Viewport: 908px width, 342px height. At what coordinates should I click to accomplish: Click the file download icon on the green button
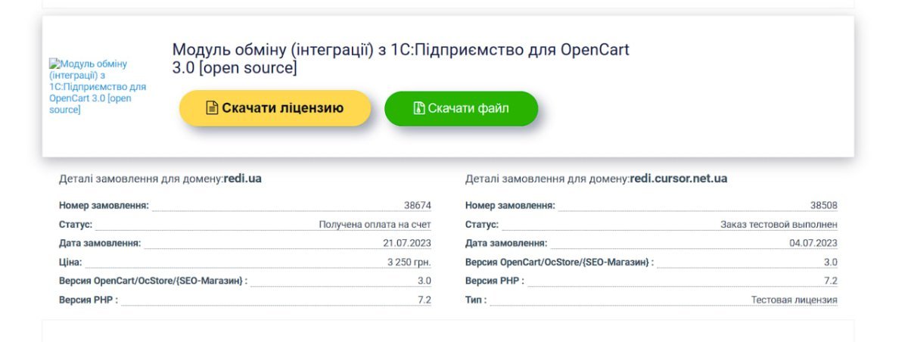click(419, 108)
